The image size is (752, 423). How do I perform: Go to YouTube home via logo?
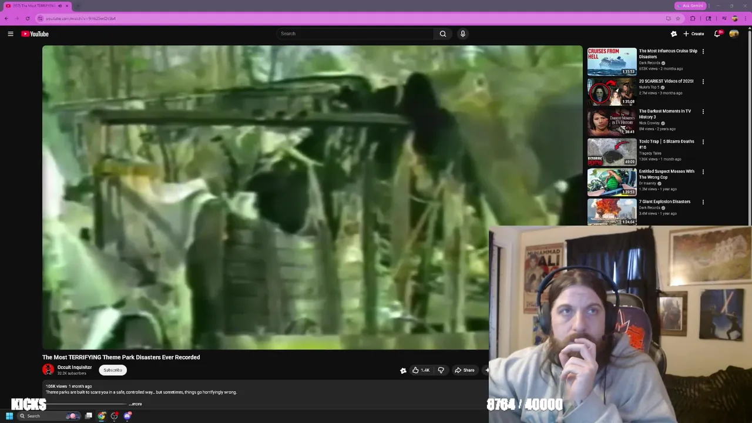tap(35, 34)
